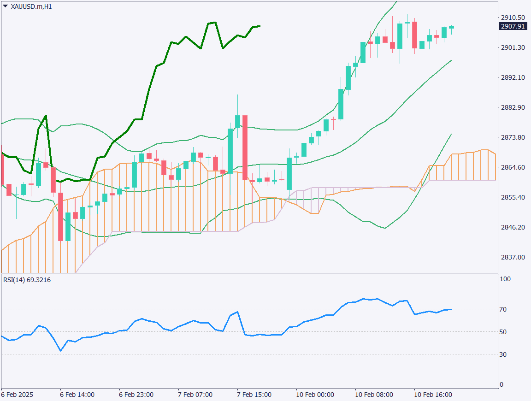531x401 pixels.
Task: Click the right endpoint of blue RSI line
Action: tap(451, 309)
